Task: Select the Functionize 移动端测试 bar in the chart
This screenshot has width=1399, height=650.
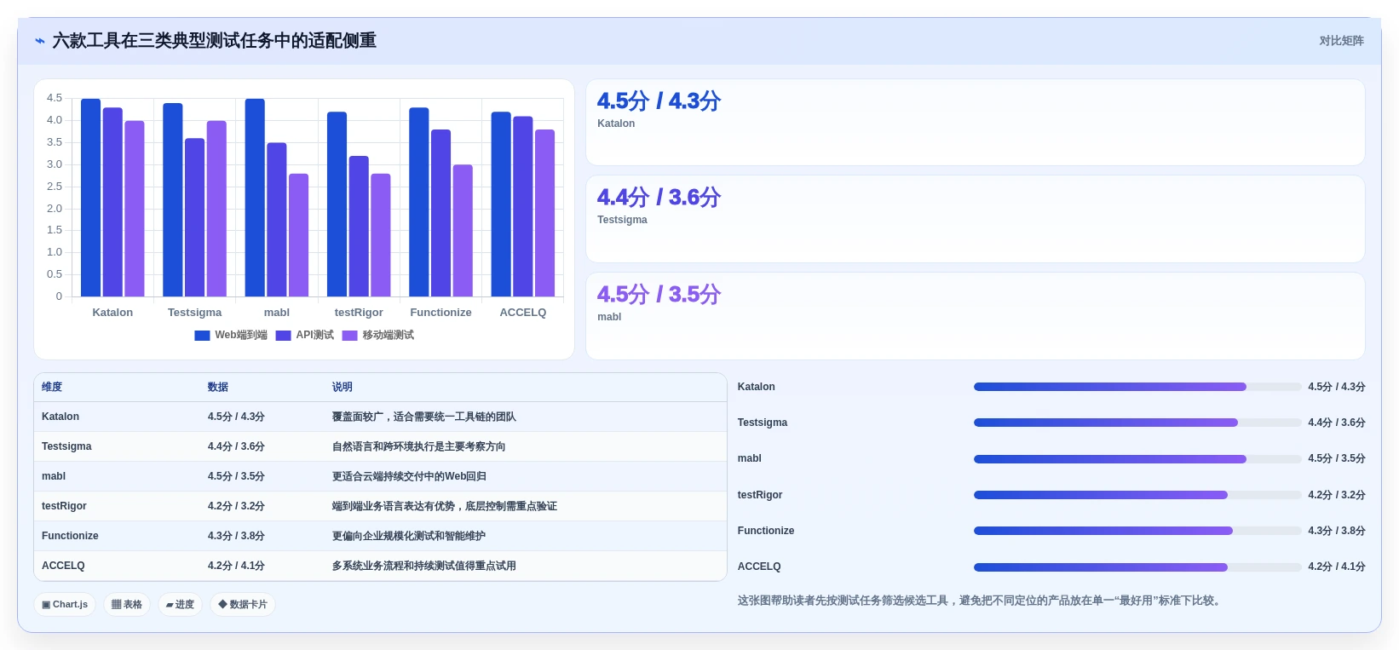Action: 463,231
